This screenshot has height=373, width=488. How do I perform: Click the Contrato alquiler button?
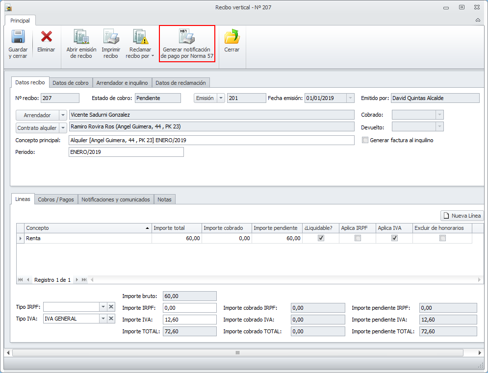[x=37, y=128]
